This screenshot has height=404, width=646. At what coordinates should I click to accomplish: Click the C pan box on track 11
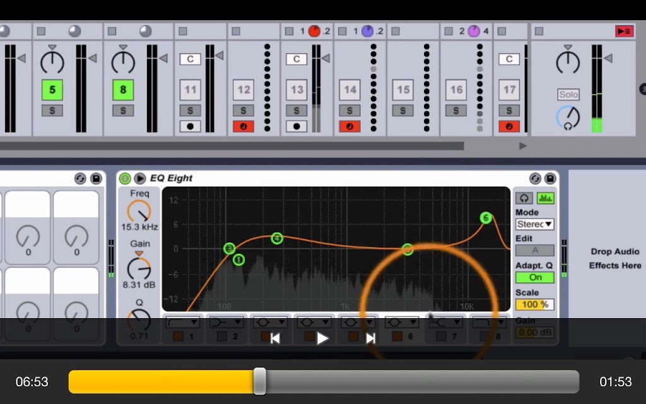pyautogui.click(x=190, y=59)
